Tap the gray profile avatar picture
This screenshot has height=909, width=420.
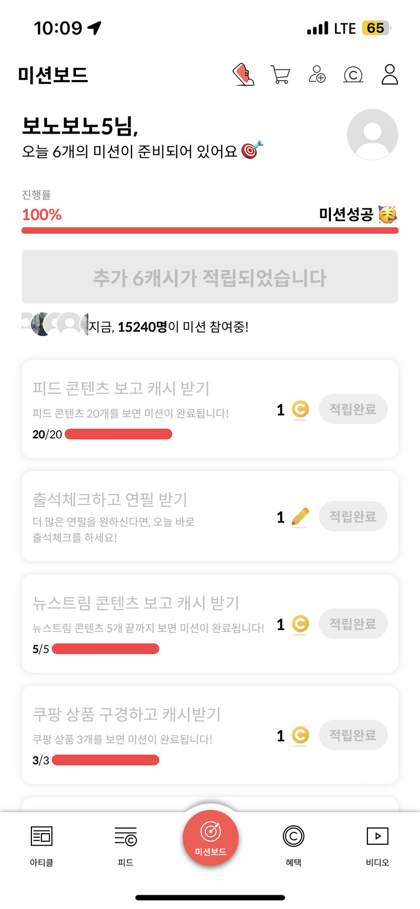(x=372, y=135)
